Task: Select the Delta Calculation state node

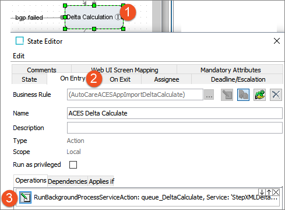Action: pyautogui.click(x=94, y=17)
